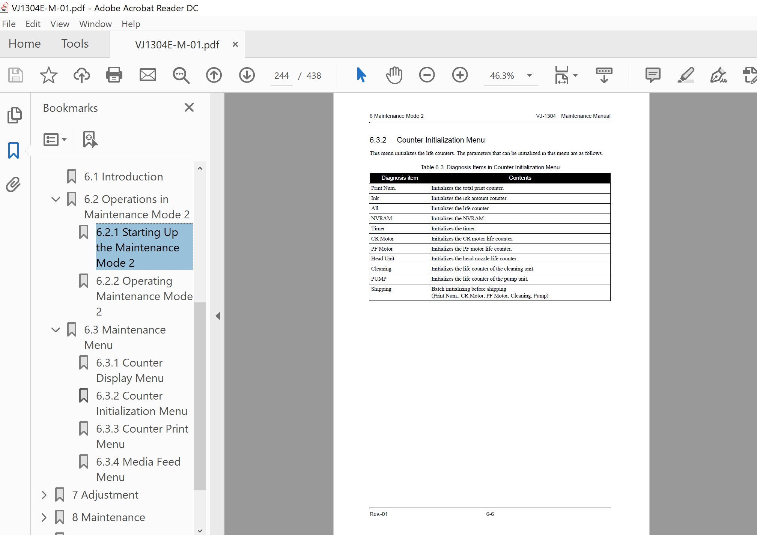
Task: Click the Save file icon
Action: coord(16,75)
